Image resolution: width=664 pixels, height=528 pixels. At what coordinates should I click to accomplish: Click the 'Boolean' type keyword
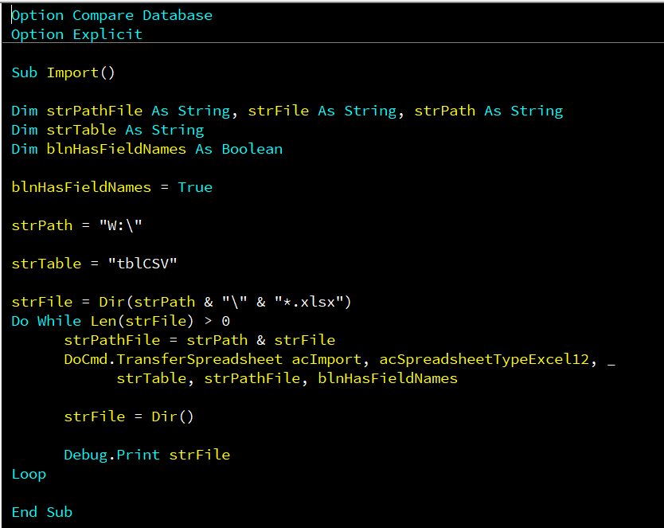tap(252, 149)
